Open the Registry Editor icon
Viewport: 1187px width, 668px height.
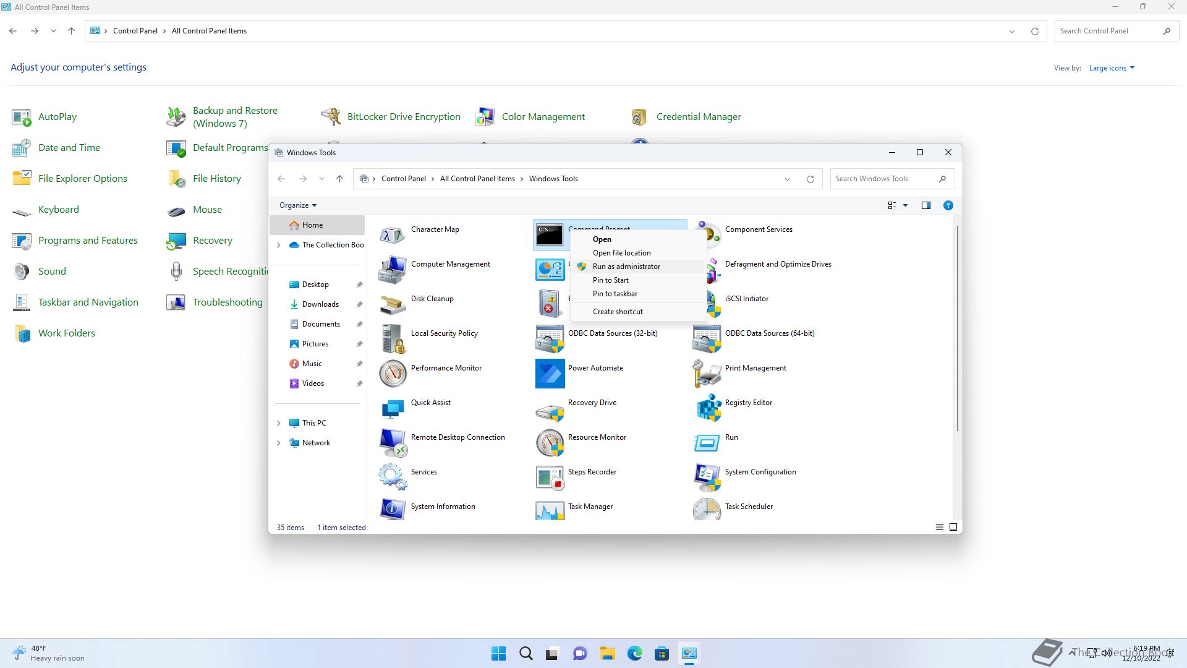[708, 408]
